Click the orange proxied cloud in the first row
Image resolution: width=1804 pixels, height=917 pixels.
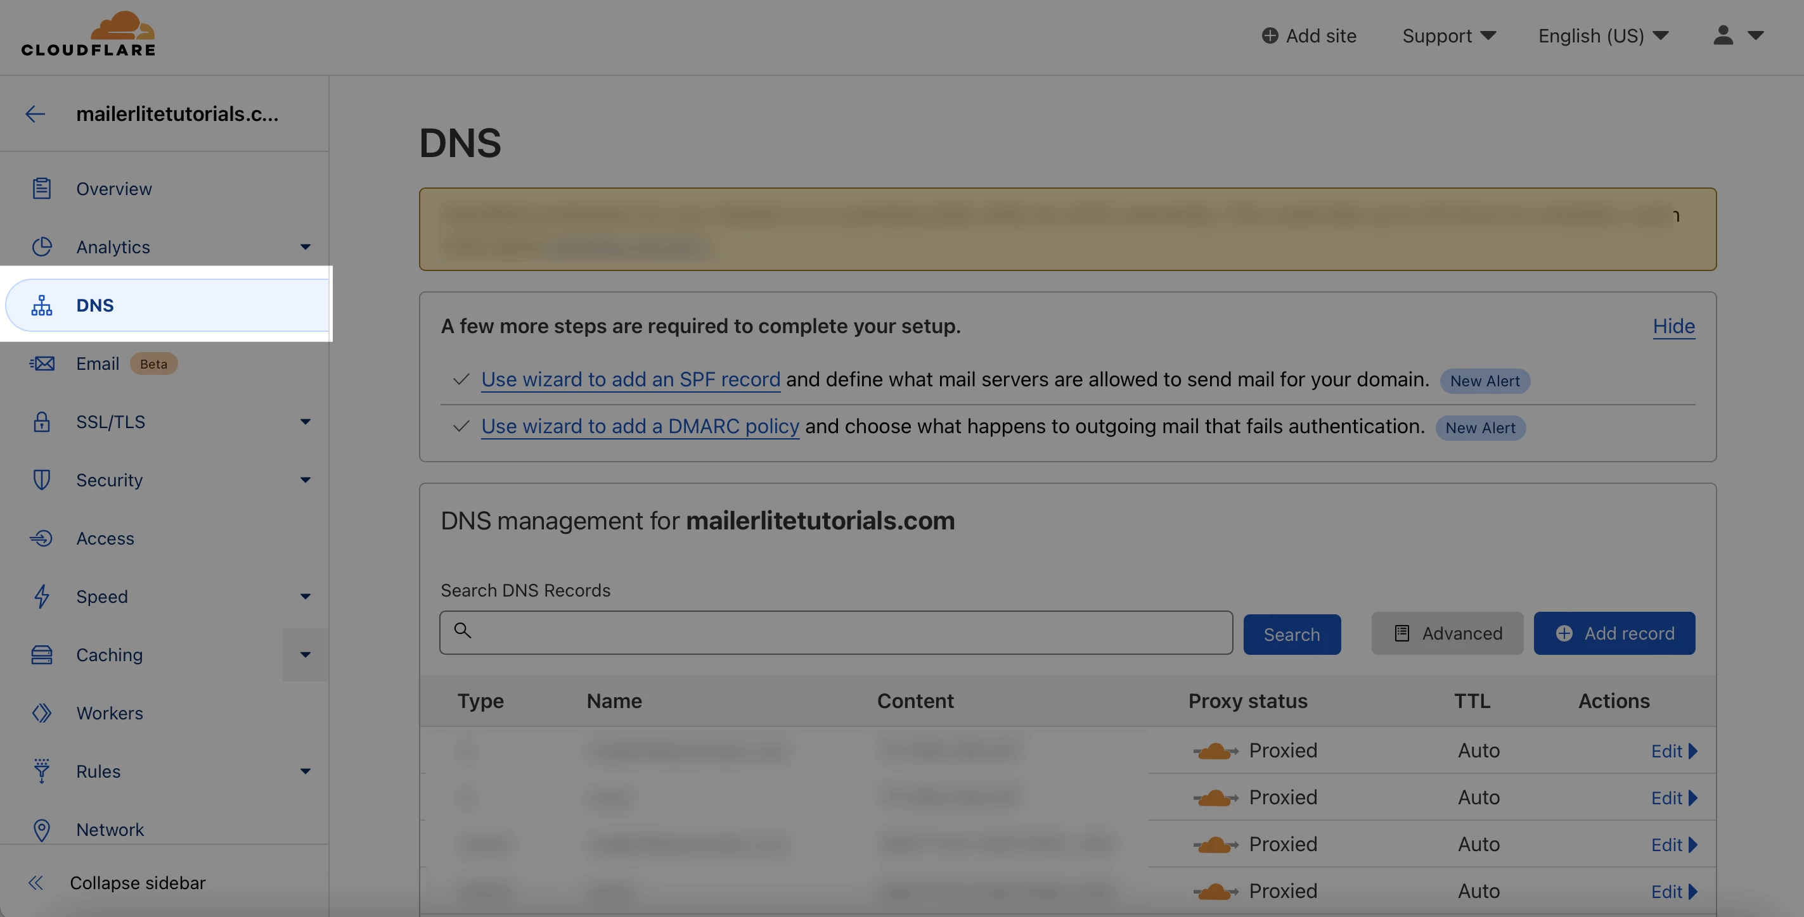tap(1214, 751)
